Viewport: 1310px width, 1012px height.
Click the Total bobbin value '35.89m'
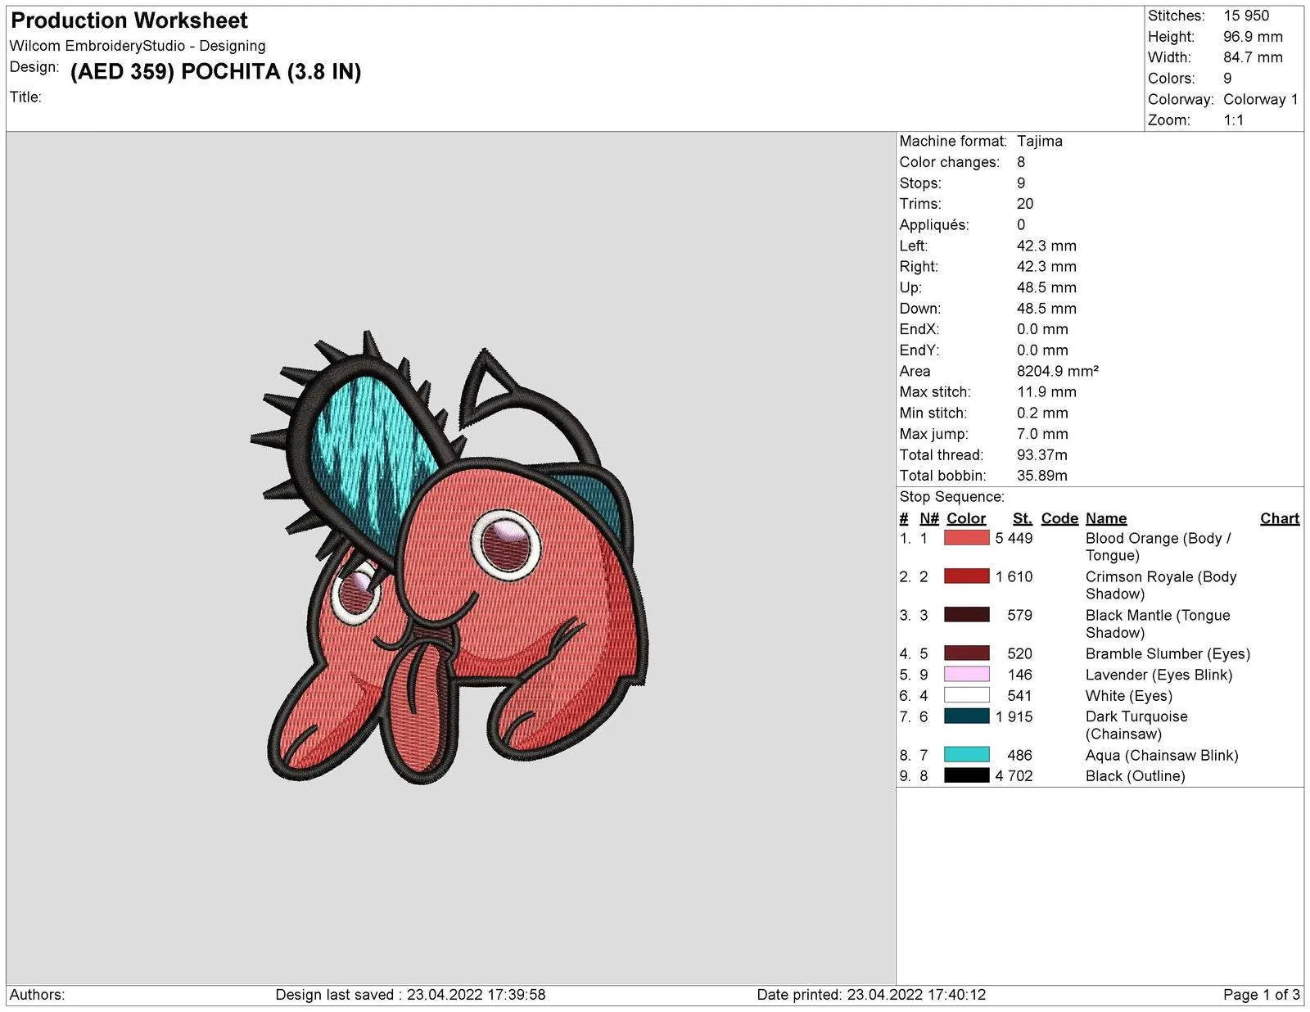1042,476
